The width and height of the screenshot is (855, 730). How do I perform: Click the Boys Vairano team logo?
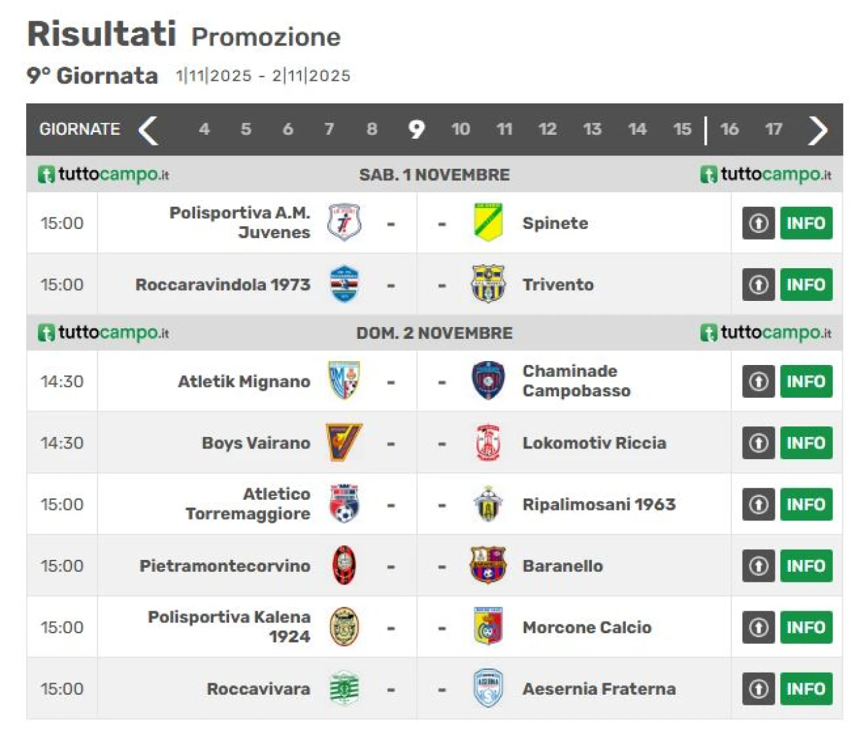[x=344, y=442]
